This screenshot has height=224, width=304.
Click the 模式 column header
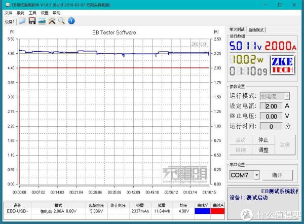pyautogui.click(x=58, y=205)
